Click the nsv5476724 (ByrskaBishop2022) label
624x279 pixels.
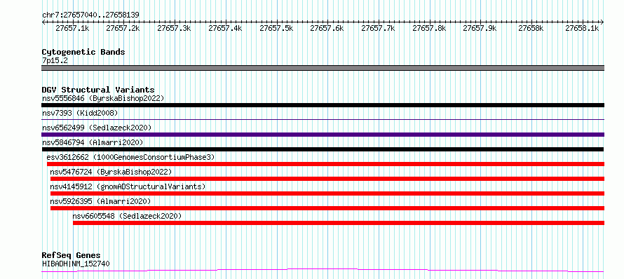(x=111, y=172)
